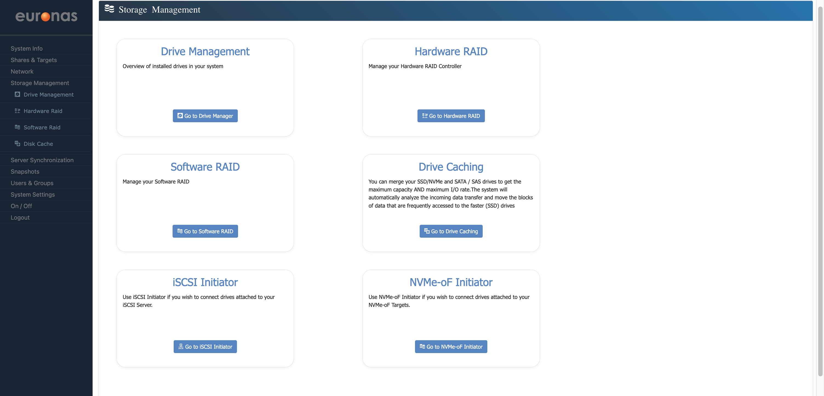Click the Hardware Raid sidebar icon
This screenshot has width=824, height=396.
click(x=17, y=111)
